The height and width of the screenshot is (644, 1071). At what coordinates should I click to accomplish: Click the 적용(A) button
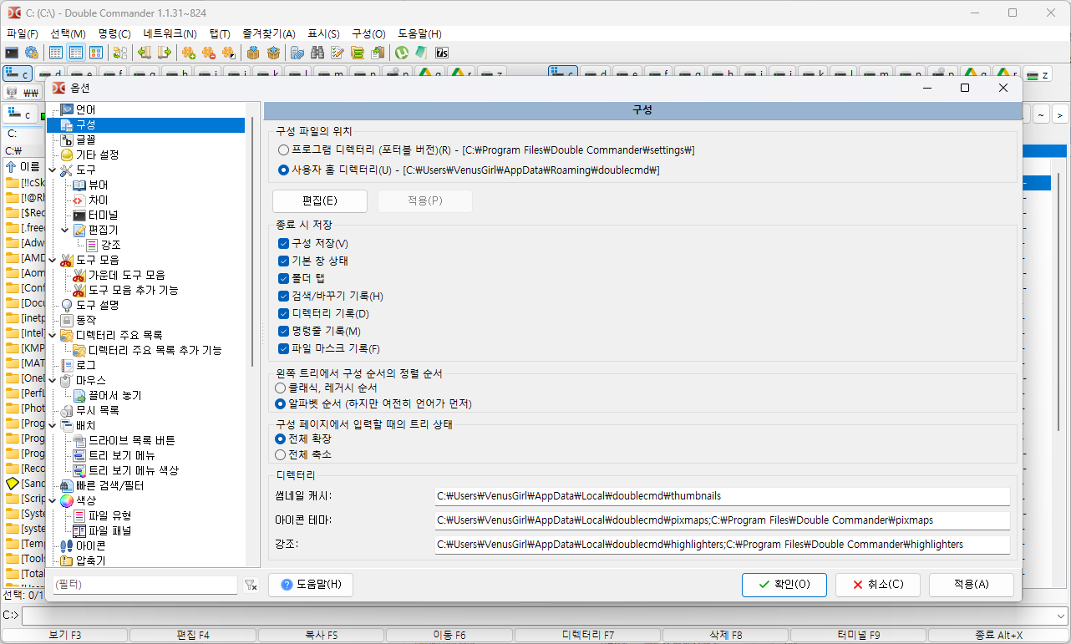972,585
